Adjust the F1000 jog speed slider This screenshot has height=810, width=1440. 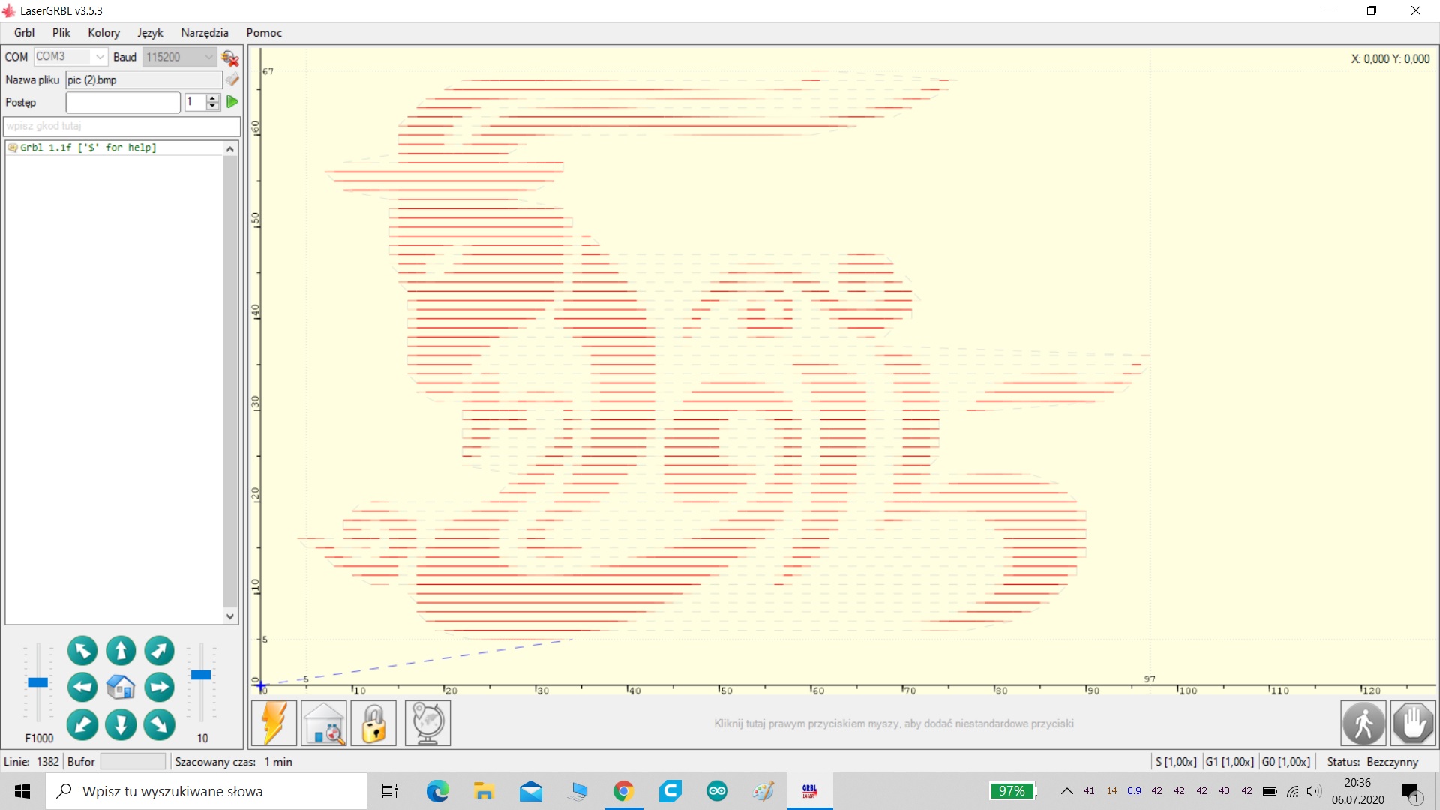(38, 682)
